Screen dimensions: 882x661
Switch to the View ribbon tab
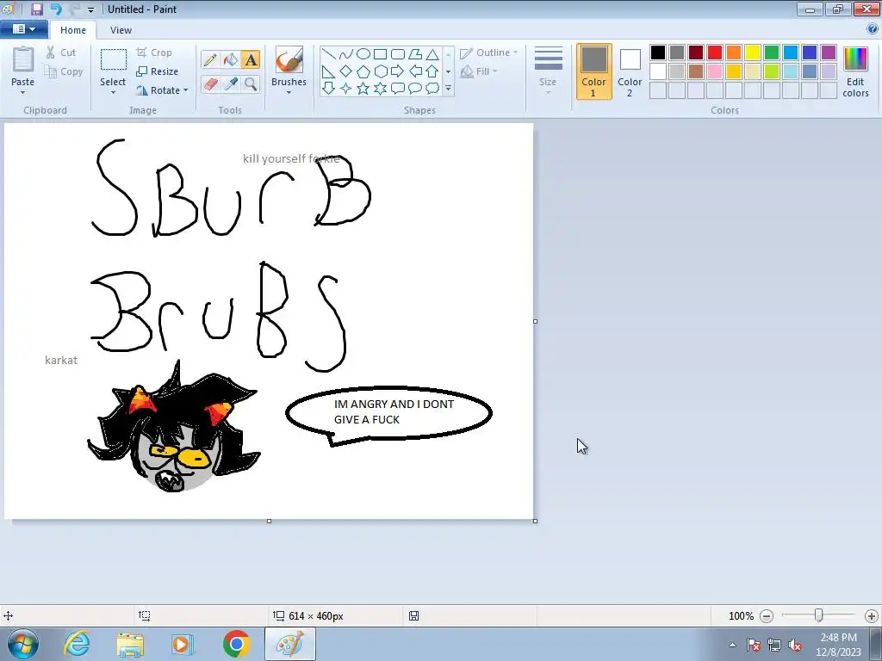121,30
